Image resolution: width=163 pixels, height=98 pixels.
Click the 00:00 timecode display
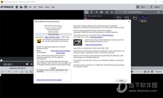click(x=8, y=65)
